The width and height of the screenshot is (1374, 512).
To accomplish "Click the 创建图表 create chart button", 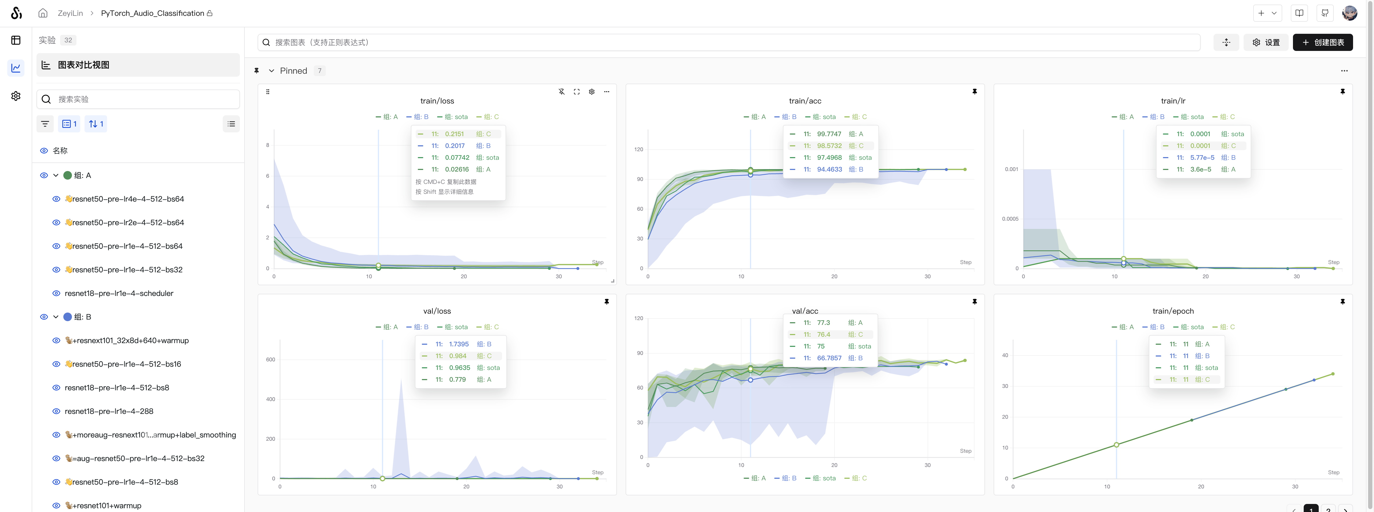I will tap(1322, 43).
